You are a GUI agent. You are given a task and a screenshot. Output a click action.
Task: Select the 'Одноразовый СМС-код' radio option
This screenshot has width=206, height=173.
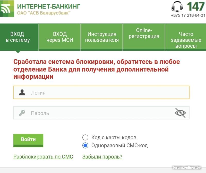click(85, 145)
